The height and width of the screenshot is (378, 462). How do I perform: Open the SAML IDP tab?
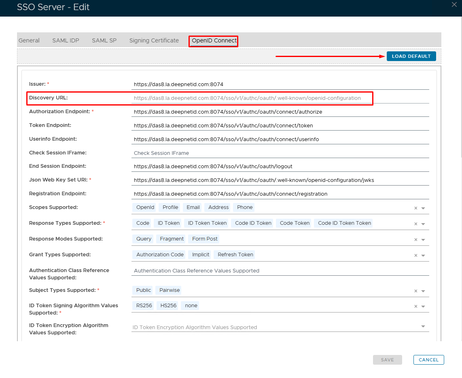(66, 40)
